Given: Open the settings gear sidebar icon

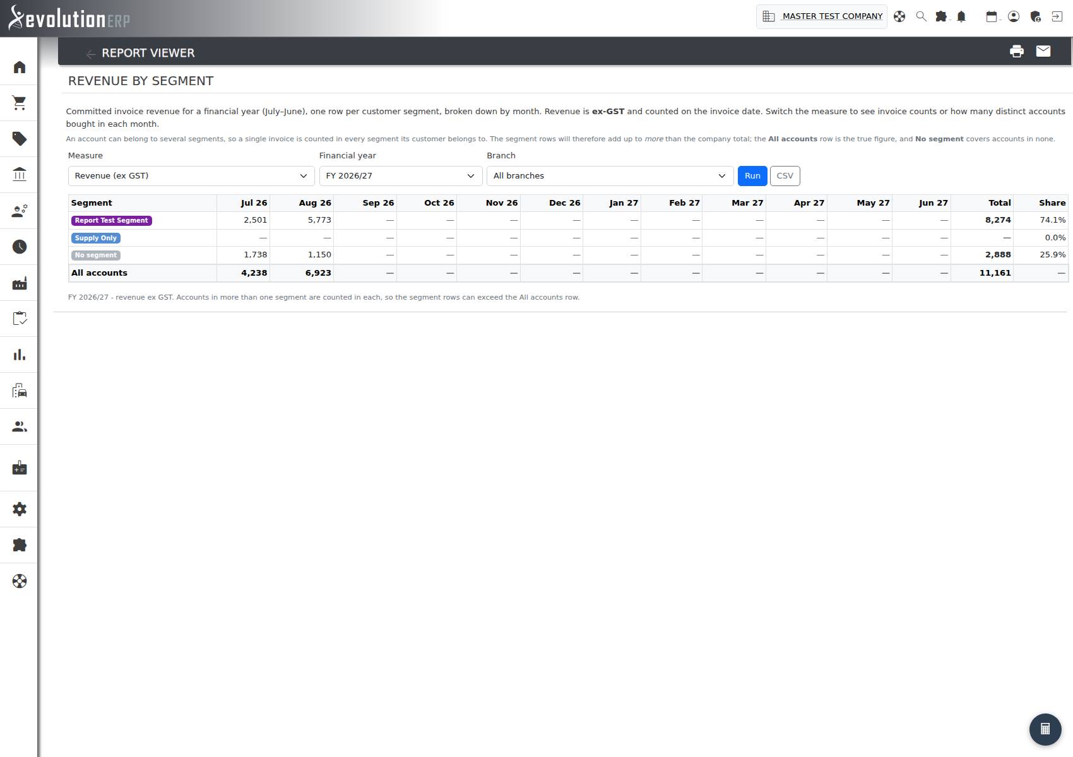Looking at the screenshot, I should point(20,509).
